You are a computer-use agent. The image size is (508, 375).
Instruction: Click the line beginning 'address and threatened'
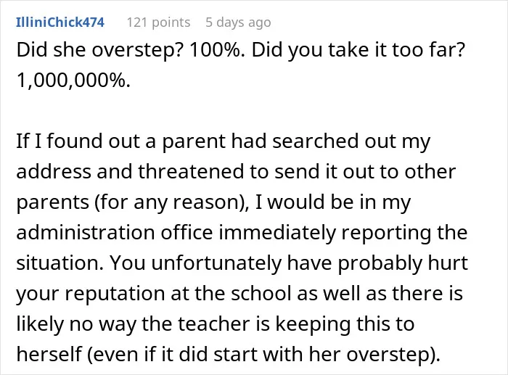coord(236,171)
